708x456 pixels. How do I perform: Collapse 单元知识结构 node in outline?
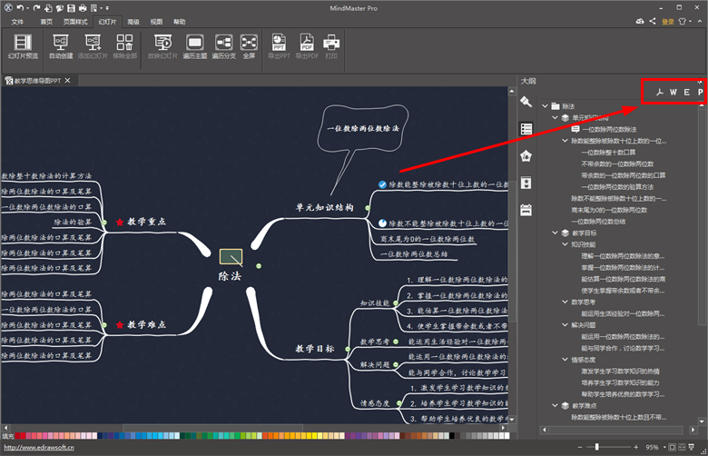555,117
